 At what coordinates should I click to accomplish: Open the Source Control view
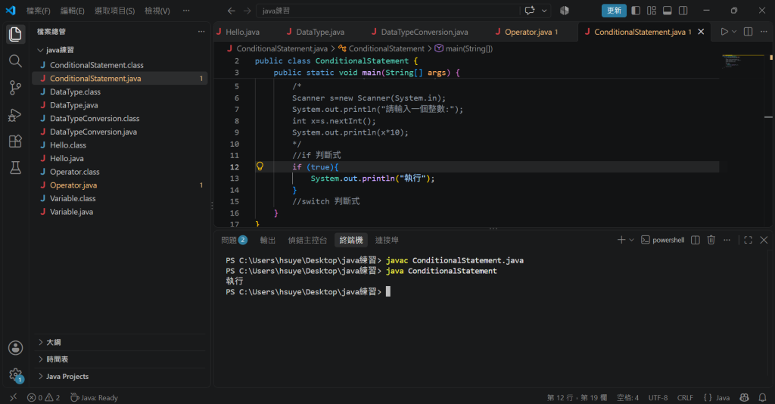click(15, 88)
